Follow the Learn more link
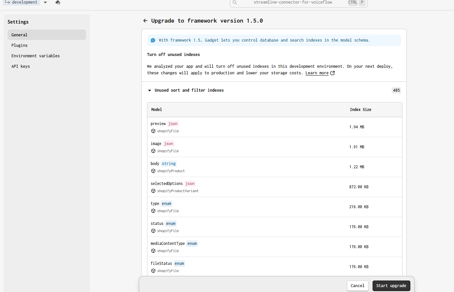454x292 pixels. coord(317,73)
